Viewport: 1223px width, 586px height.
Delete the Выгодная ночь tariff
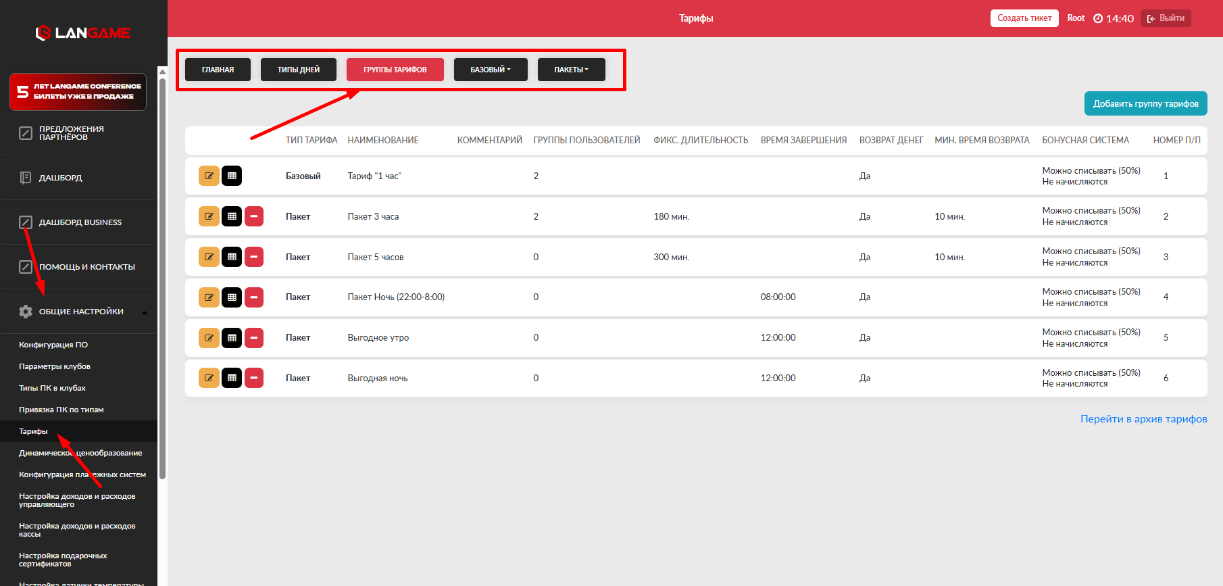(254, 378)
